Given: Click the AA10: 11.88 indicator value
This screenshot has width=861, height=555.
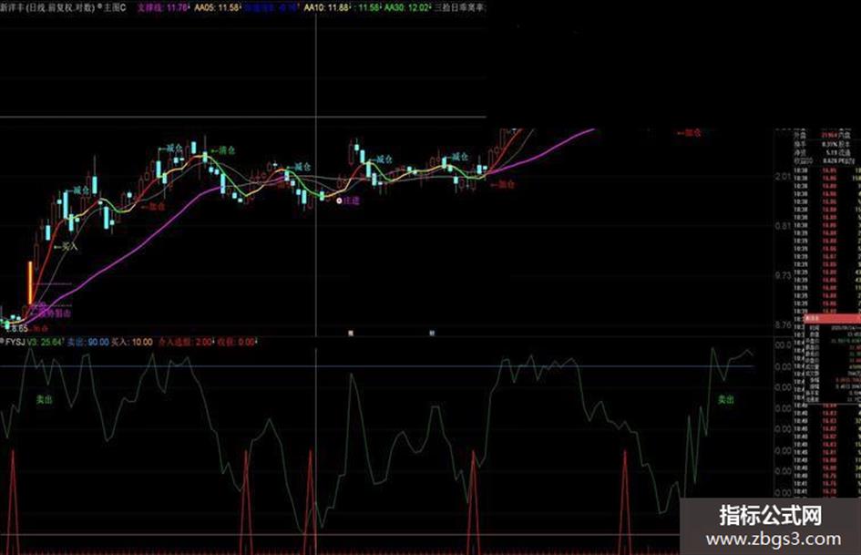Looking at the screenshot, I should point(326,7).
